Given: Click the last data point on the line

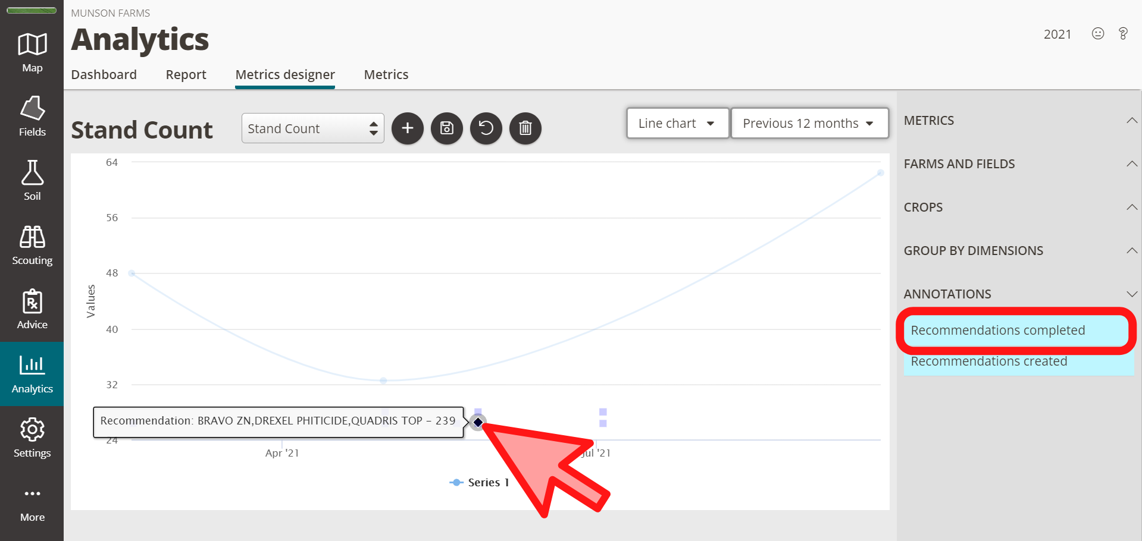Looking at the screenshot, I should point(880,172).
